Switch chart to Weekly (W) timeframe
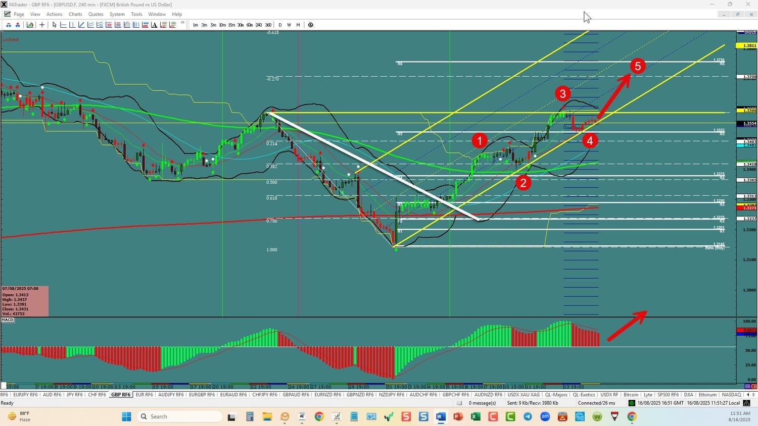Image resolution: width=758 pixels, height=426 pixels. click(289, 25)
